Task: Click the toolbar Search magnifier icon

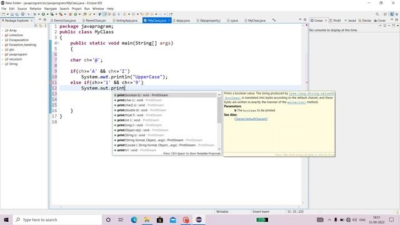Action: point(377,14)
